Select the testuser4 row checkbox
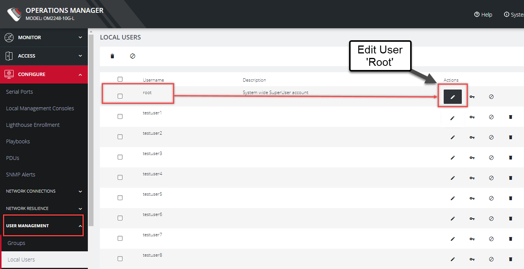This screenshot has height=269, width=524. (x=120, y=178)
